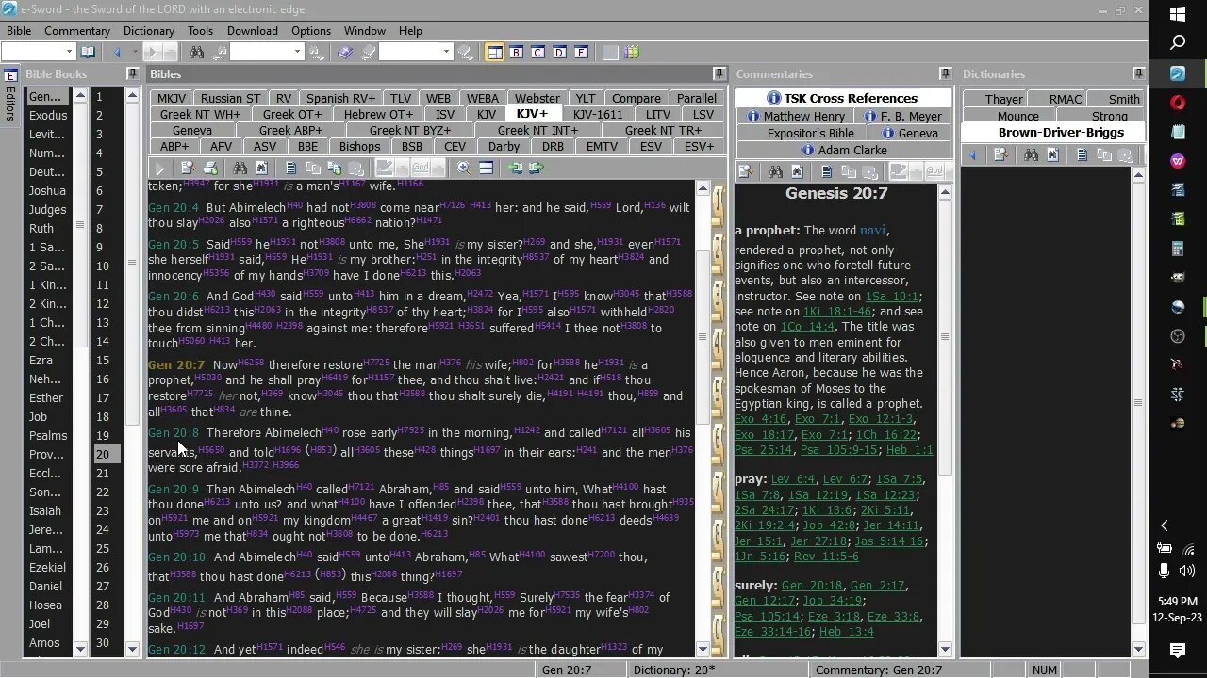Click the Windows Start button
Viewport: 1207px width, 678px height.
pyautogui.click(x=1178, y=14)
